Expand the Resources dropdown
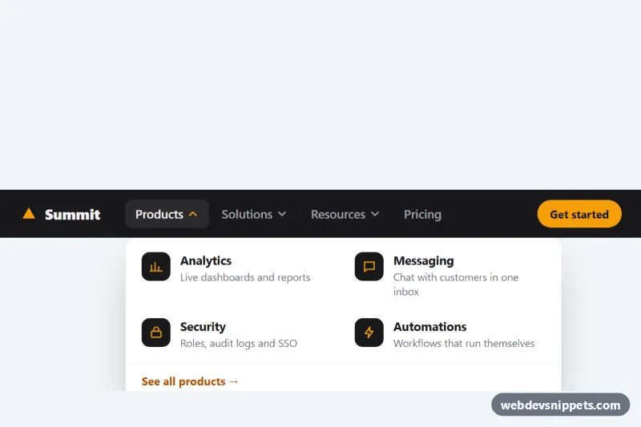Image resolution: width=641 pixels, height=427 pixels. (x=345, y=214)
